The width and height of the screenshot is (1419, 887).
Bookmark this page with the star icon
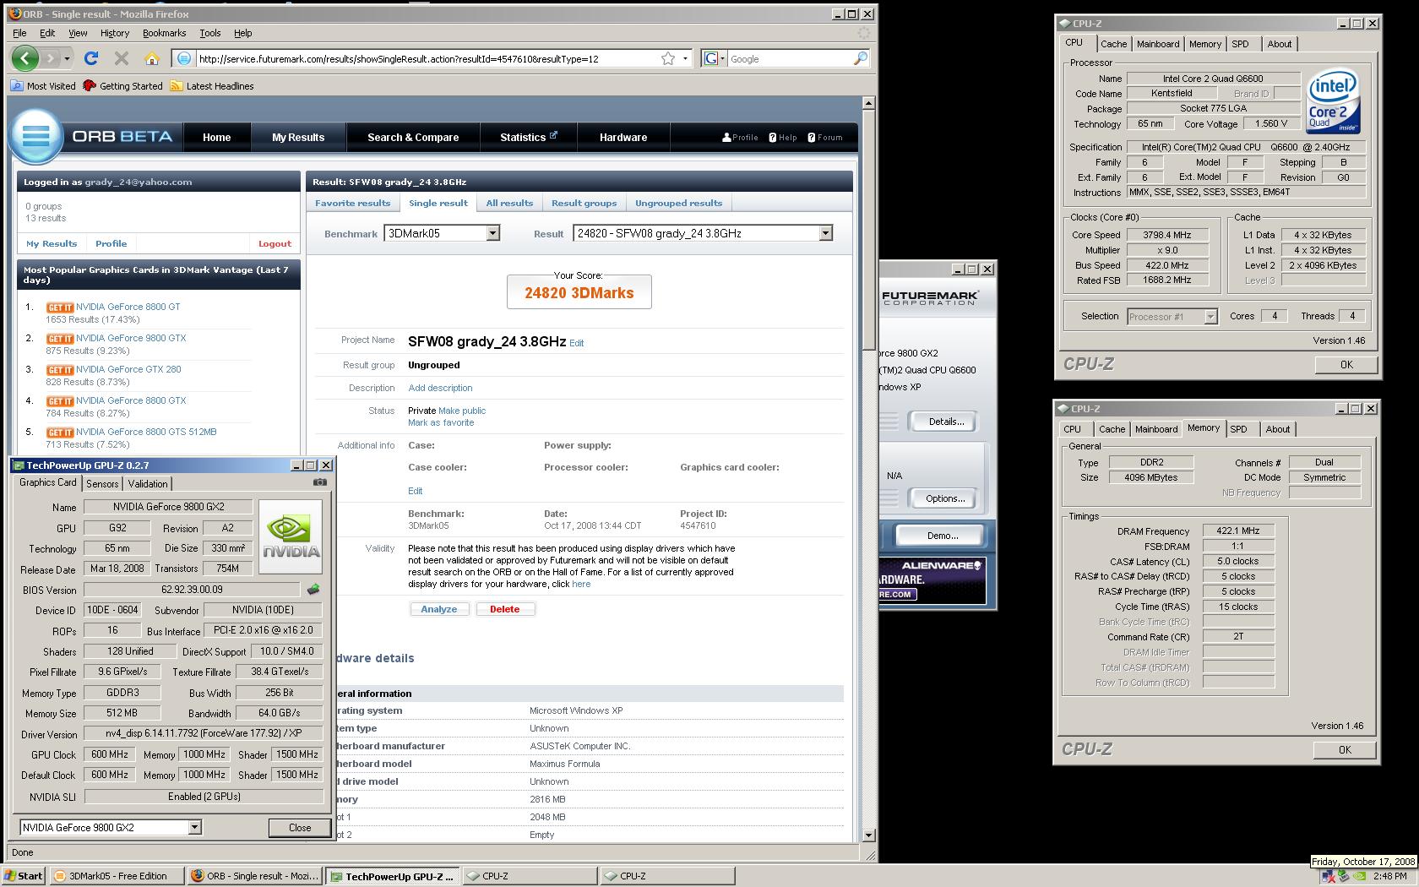tap(668, 58)
